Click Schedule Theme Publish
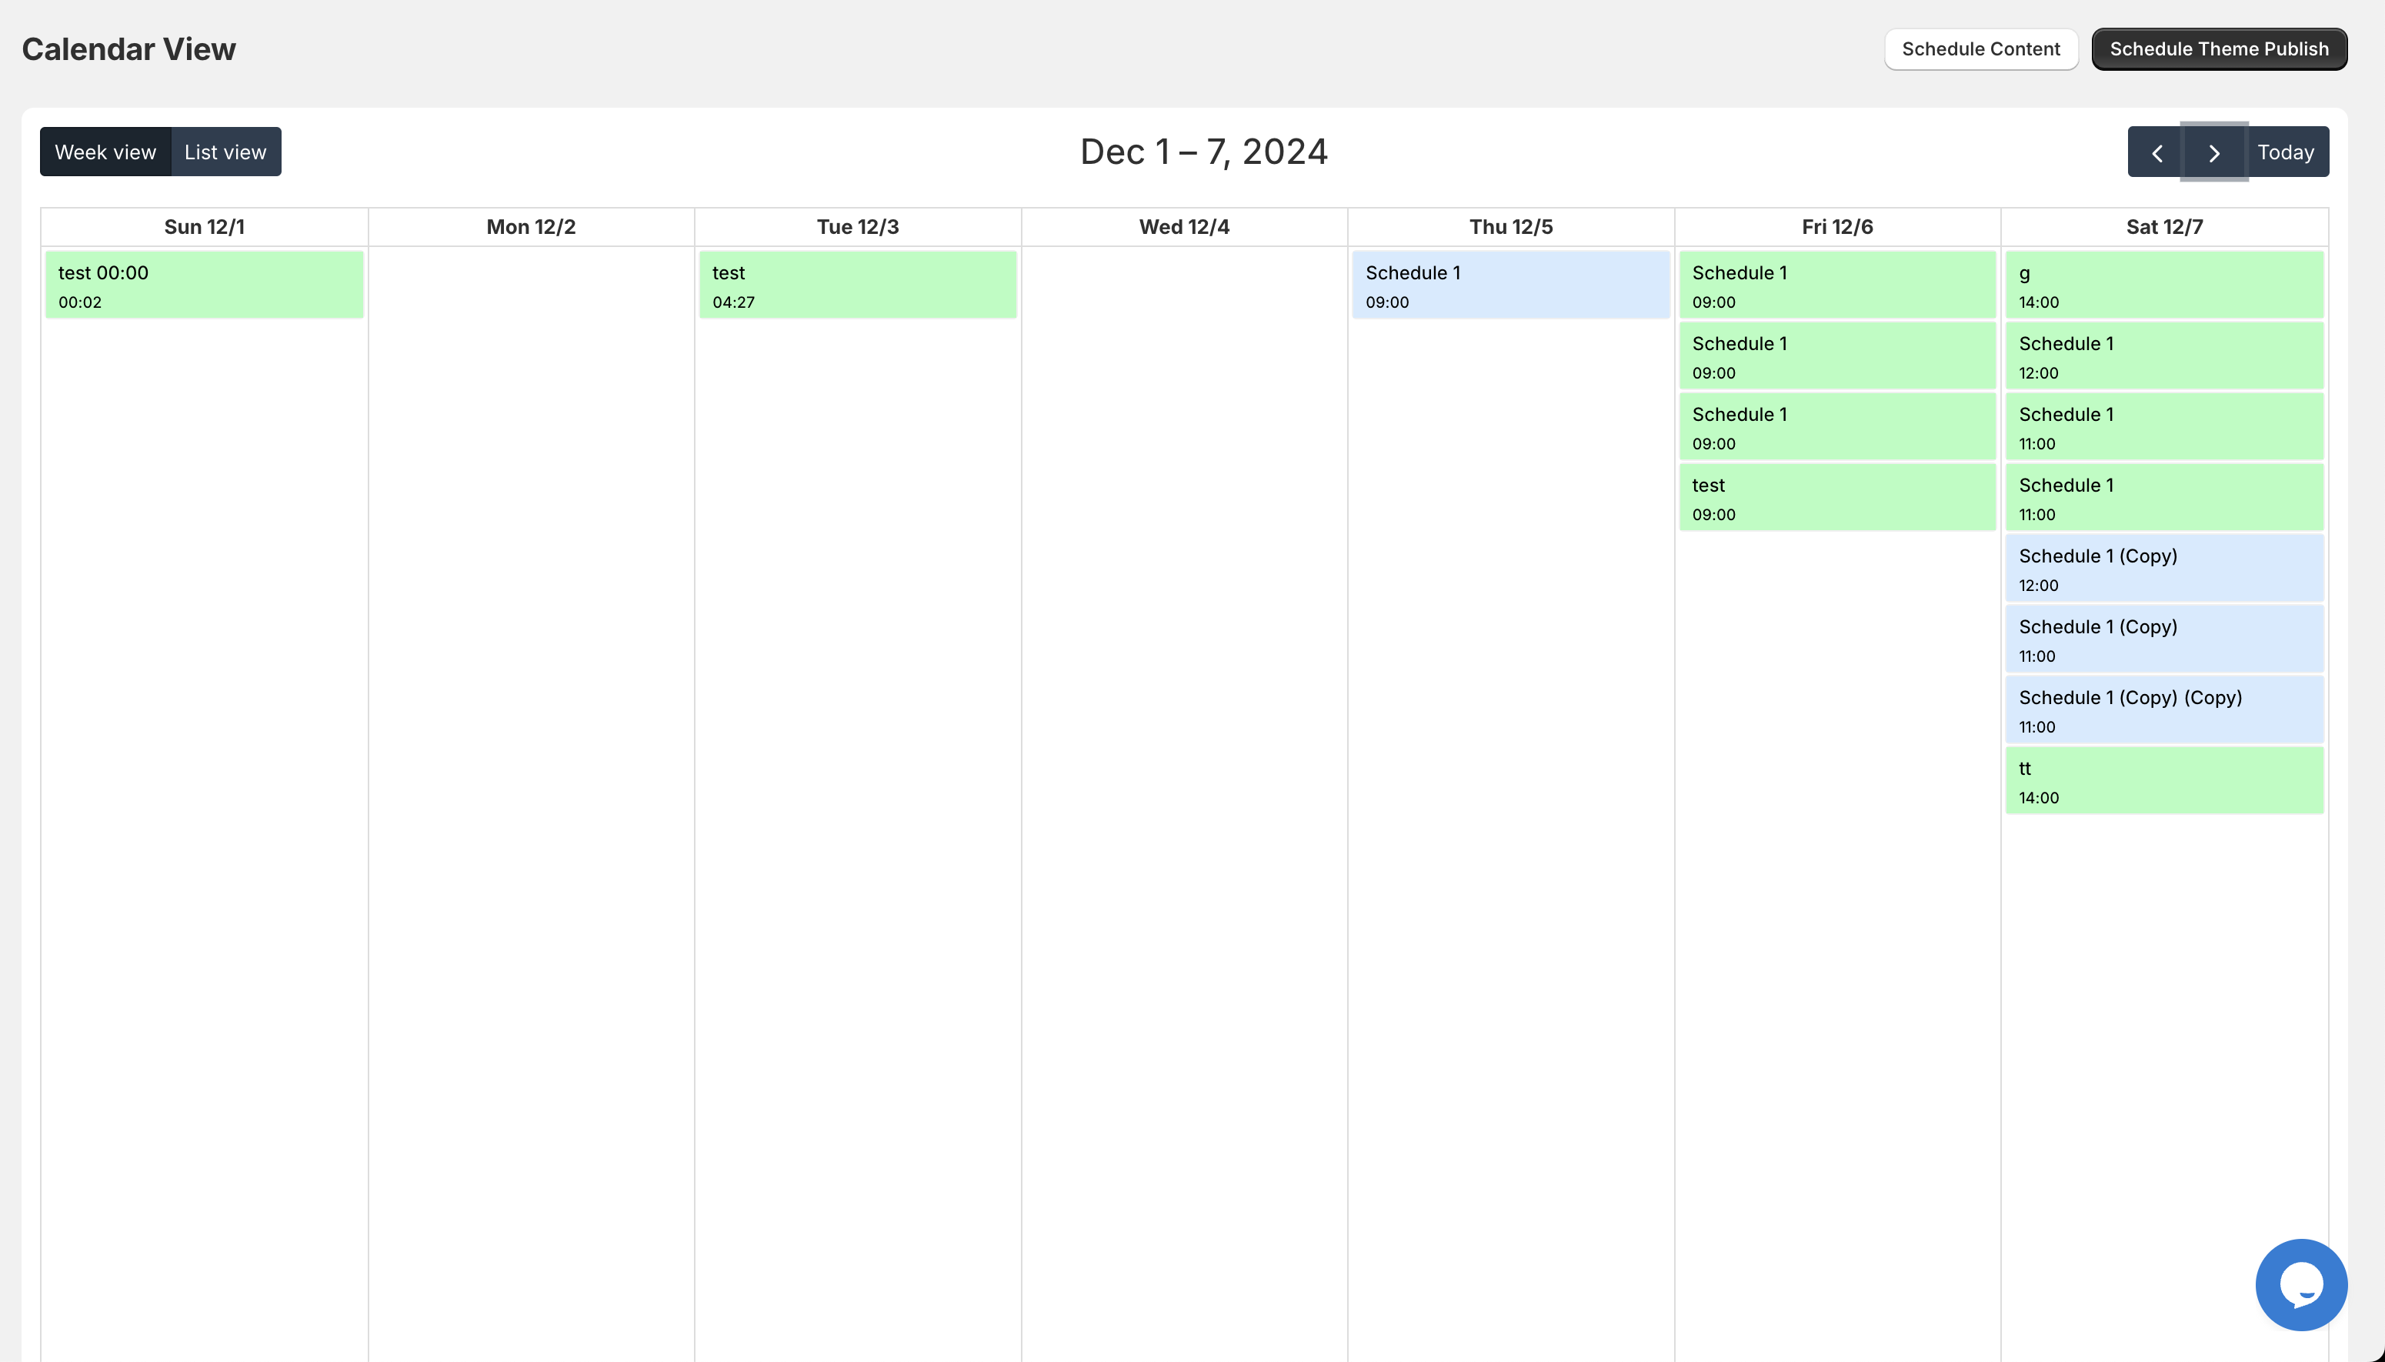 (2219, 48)
